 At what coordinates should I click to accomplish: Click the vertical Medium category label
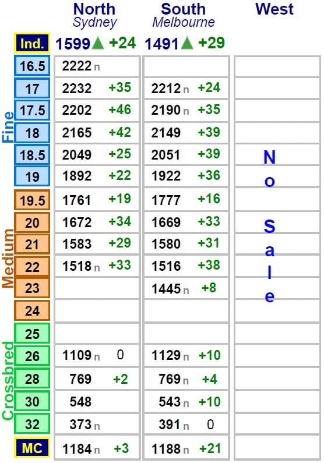click(x=8, y=258)
